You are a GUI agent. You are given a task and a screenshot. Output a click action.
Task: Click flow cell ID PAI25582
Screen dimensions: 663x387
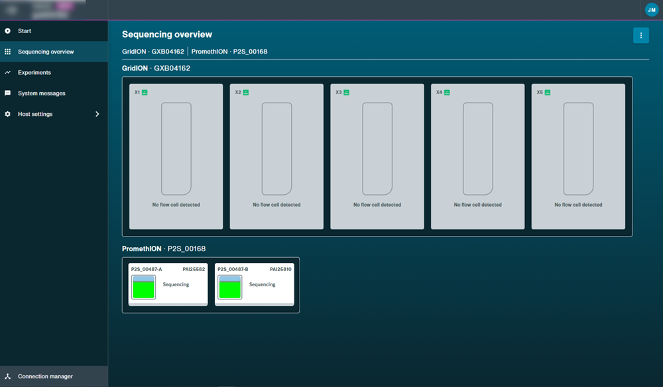coord(194,269)
